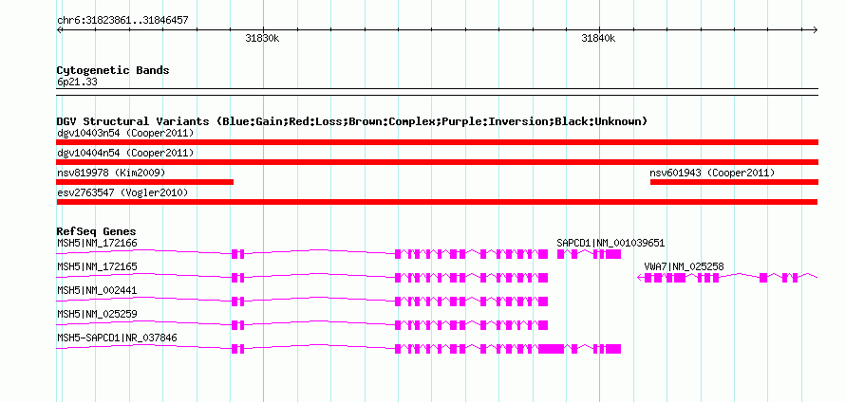Click the MSH5|NM_002441 transcript label

(x=97, y=291)
